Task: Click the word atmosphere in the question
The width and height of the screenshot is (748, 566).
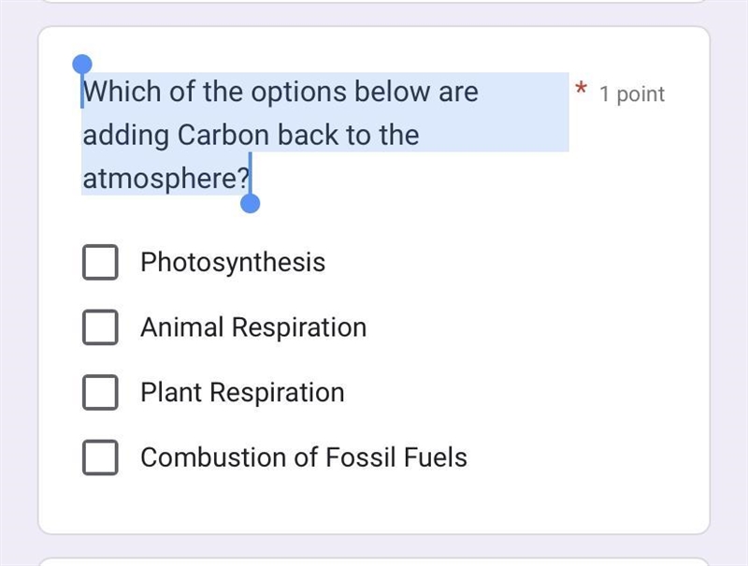Action: point(160,179)
